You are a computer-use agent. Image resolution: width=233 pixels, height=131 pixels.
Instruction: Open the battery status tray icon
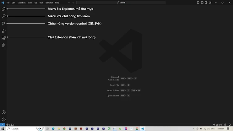click(201, 128)
